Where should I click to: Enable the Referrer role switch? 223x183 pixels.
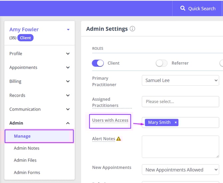tap(161, 63)
